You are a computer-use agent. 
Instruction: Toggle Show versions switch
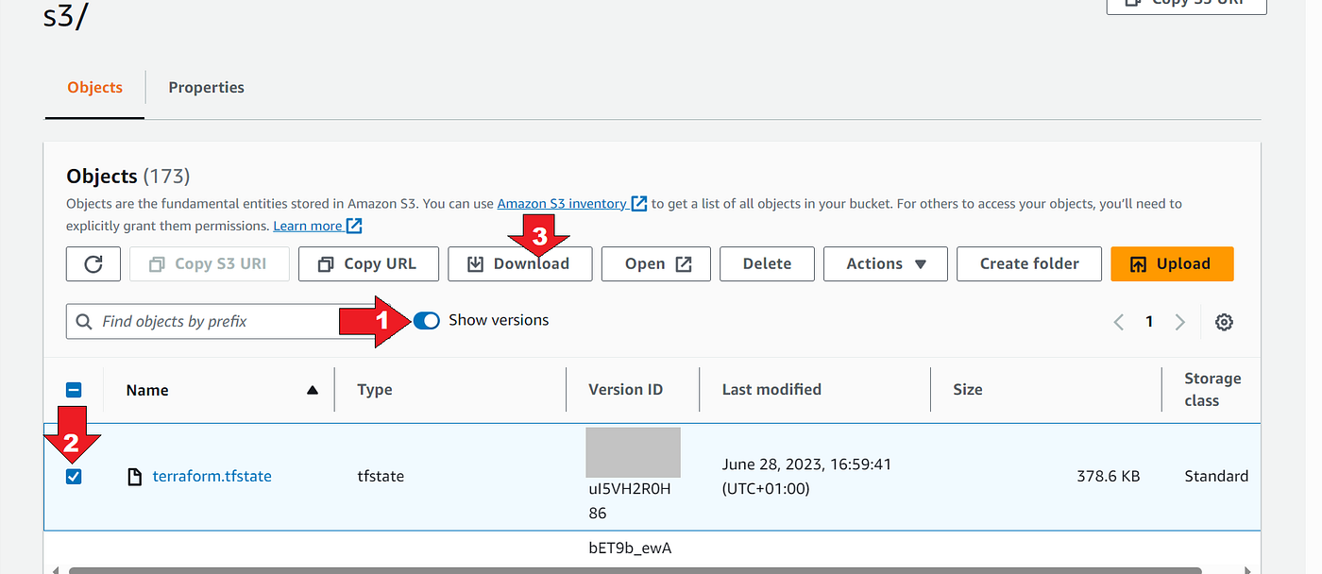pos(427,321)
